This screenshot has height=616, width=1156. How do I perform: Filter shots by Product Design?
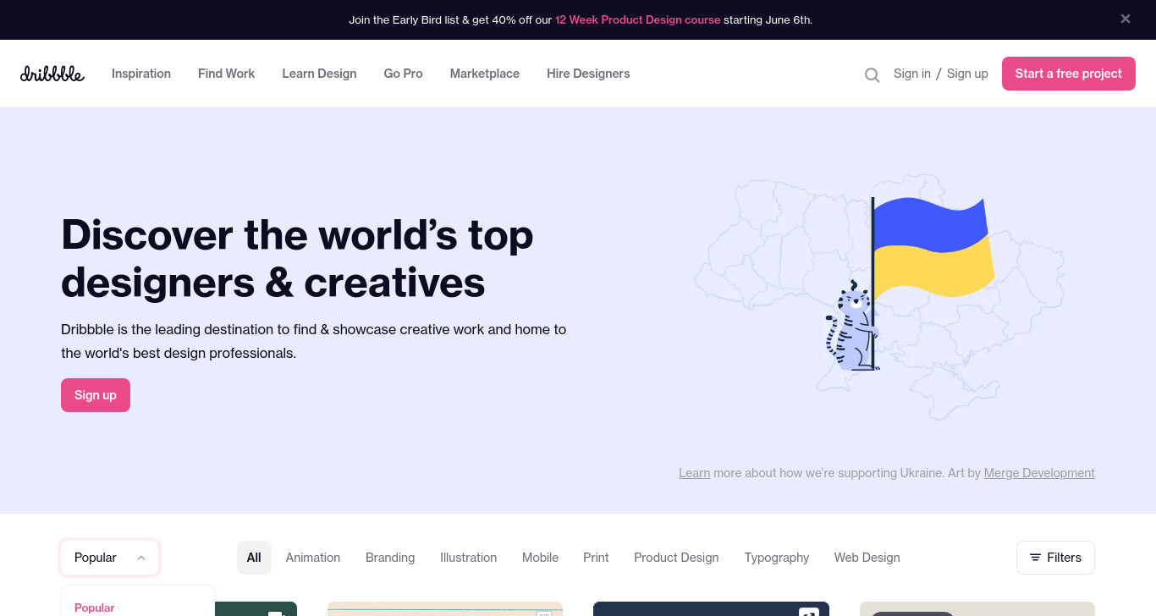click(x=676, y=558)
